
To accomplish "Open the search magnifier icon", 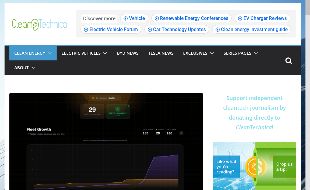I will point(289,61).
